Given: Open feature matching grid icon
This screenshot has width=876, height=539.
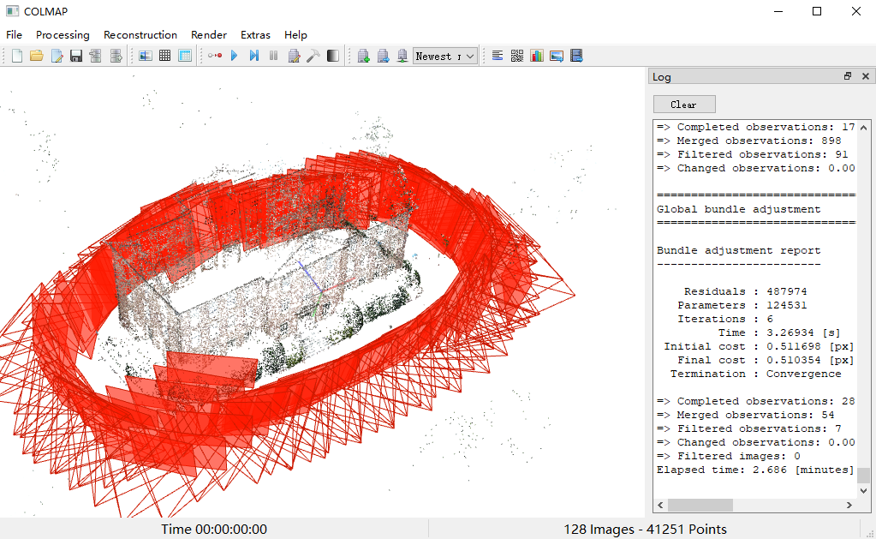Looking at the screenshot, I should [x=164, y=56].
